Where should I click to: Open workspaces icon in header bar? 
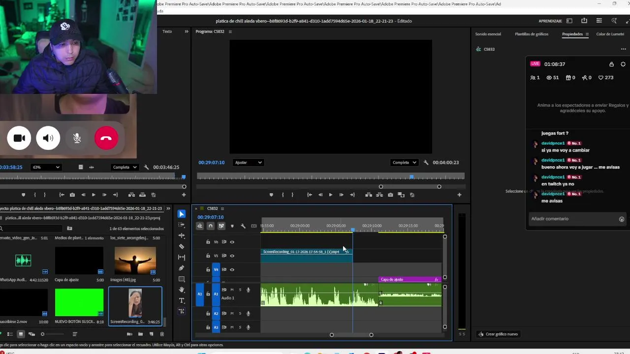569,21
